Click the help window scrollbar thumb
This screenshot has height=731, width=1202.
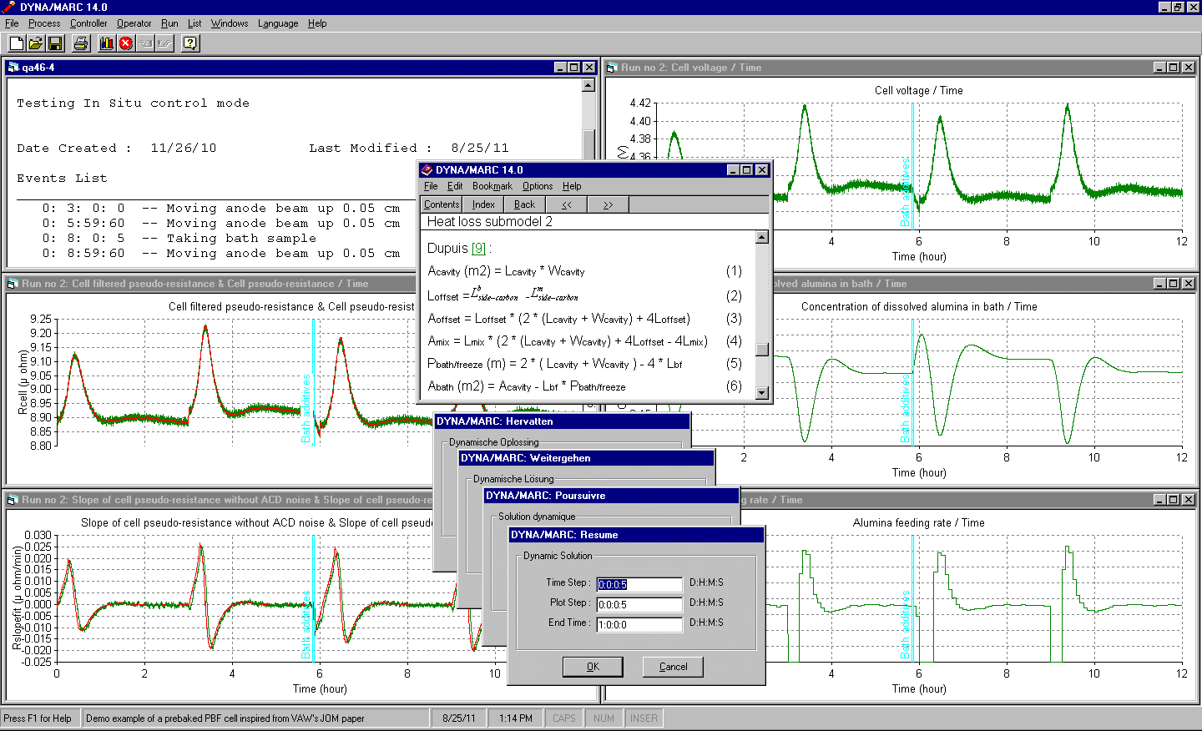pyautogui.click(x=761, y=349)
